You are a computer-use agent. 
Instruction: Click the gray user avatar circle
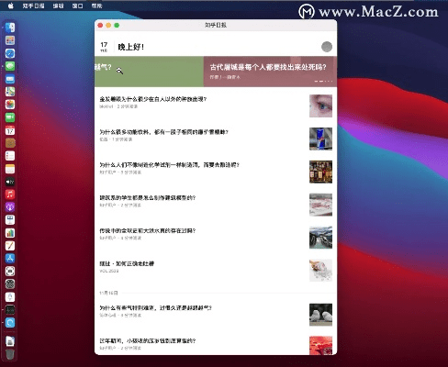tap(327, 47)
